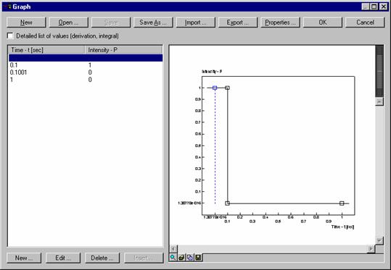Screen dimensions: 391x270
Task: Click the magnifier zoom icon below graph
Action: tap(173, 257)
